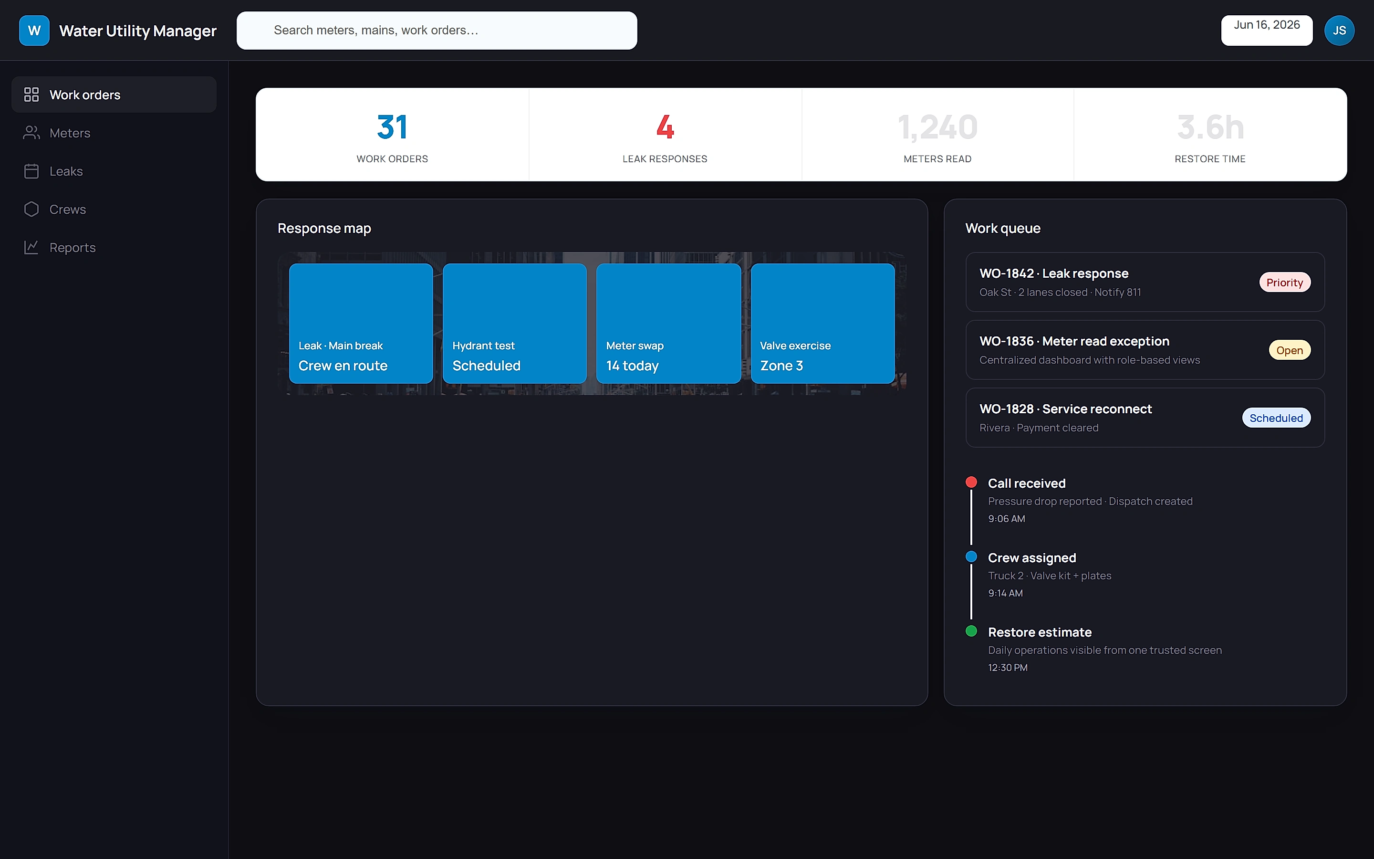
Task: Switch to Crews section
Action: 114,209
